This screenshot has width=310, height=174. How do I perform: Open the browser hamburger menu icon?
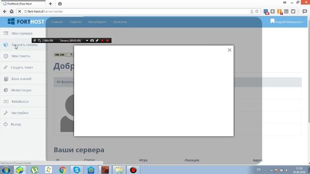coord(285,2)
